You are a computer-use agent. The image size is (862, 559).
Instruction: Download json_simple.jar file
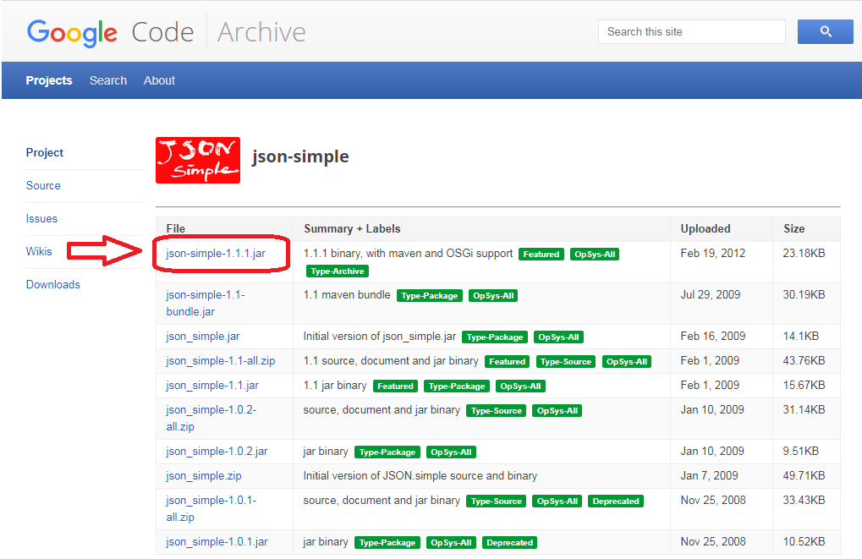[x=203, y=336]
